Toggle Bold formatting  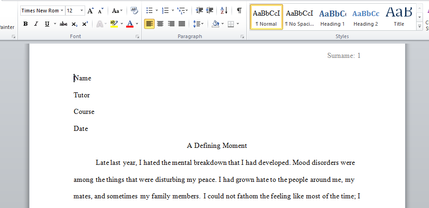25,24
